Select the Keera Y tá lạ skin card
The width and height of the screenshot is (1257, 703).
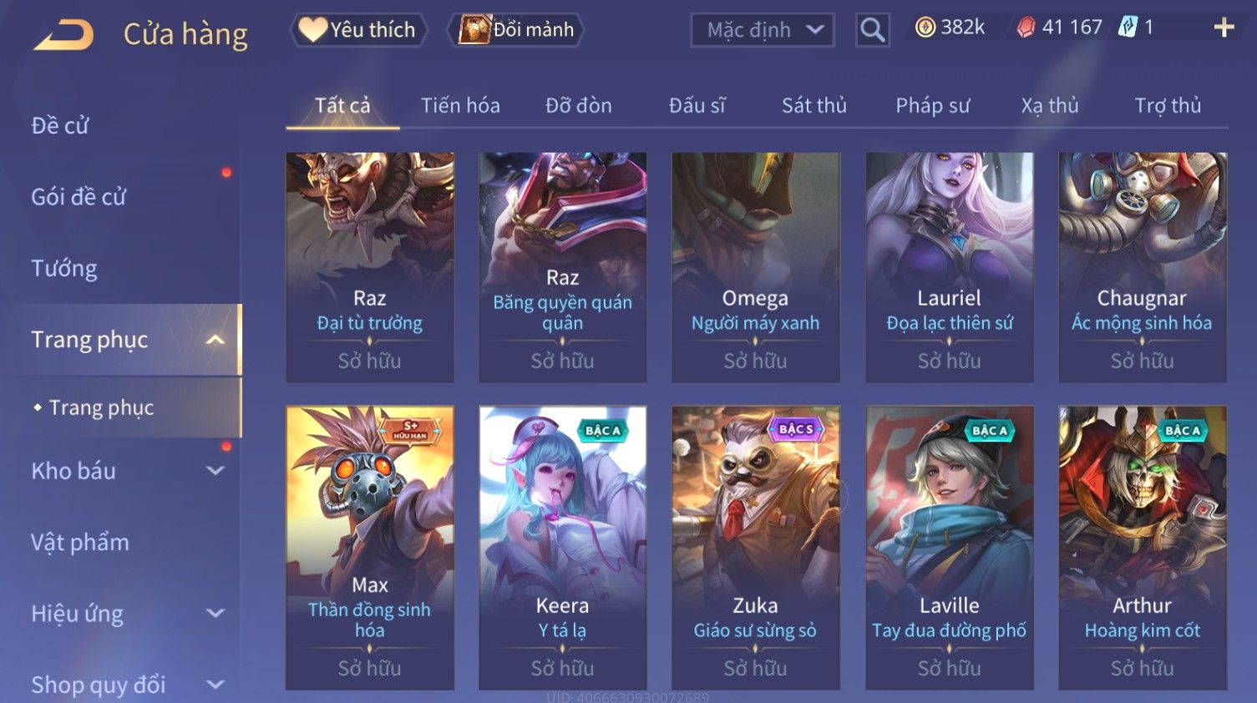tap(563, 548)
